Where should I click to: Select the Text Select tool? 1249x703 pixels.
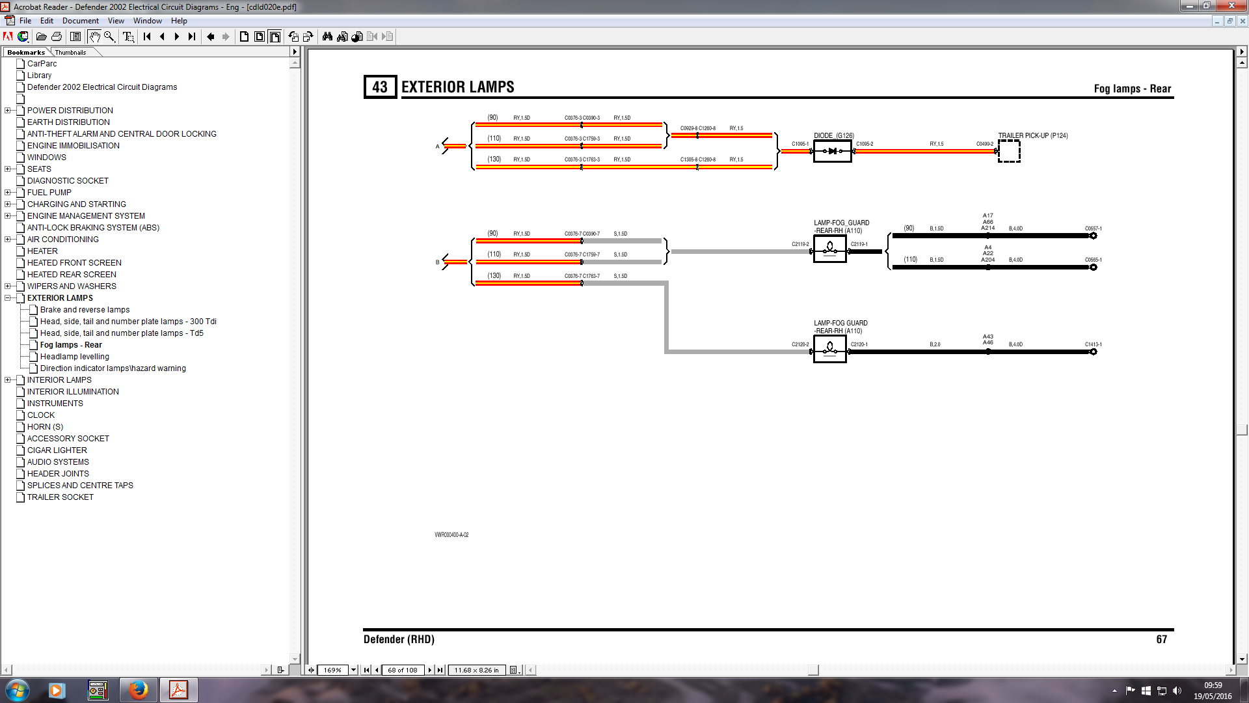coord(128,36)
